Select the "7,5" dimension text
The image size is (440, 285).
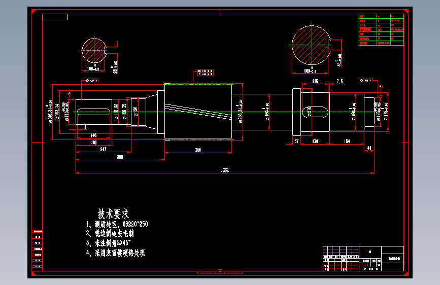(x=340, y=81)
